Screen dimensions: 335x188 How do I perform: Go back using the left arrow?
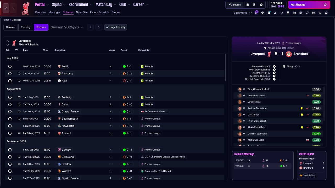pos(6,8)
